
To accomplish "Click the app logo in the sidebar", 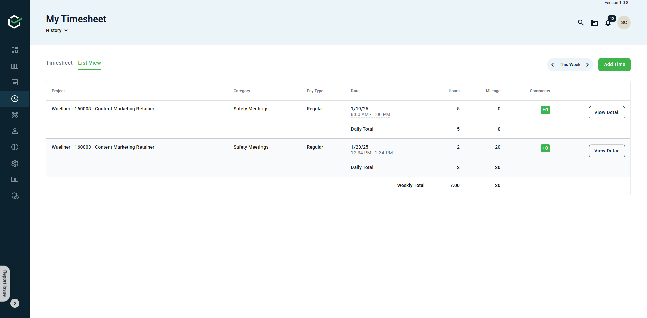I will [x=15, y=22].
